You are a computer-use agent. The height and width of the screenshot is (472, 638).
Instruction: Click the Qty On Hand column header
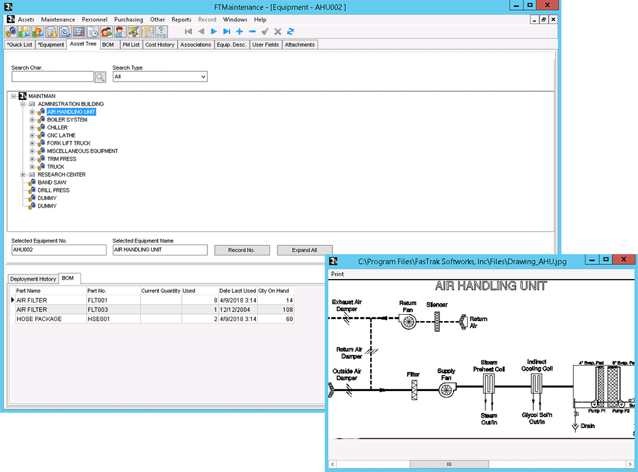(276, 291)
